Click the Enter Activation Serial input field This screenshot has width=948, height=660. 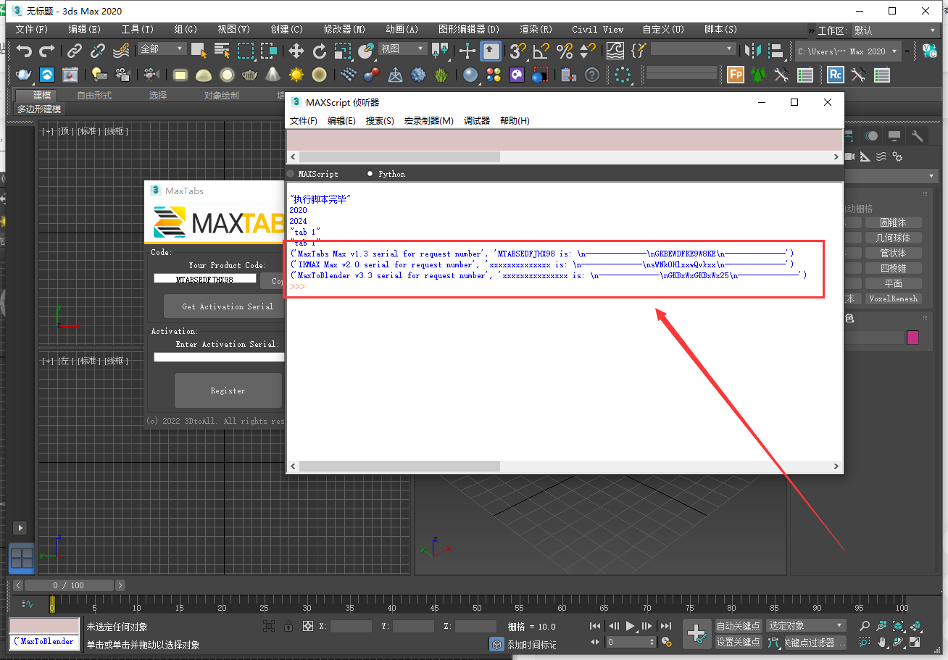[220, 356]
